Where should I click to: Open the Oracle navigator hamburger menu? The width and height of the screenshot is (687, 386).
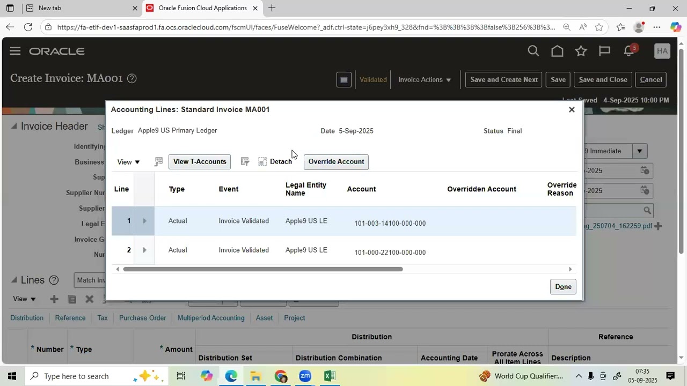(15, 51)
